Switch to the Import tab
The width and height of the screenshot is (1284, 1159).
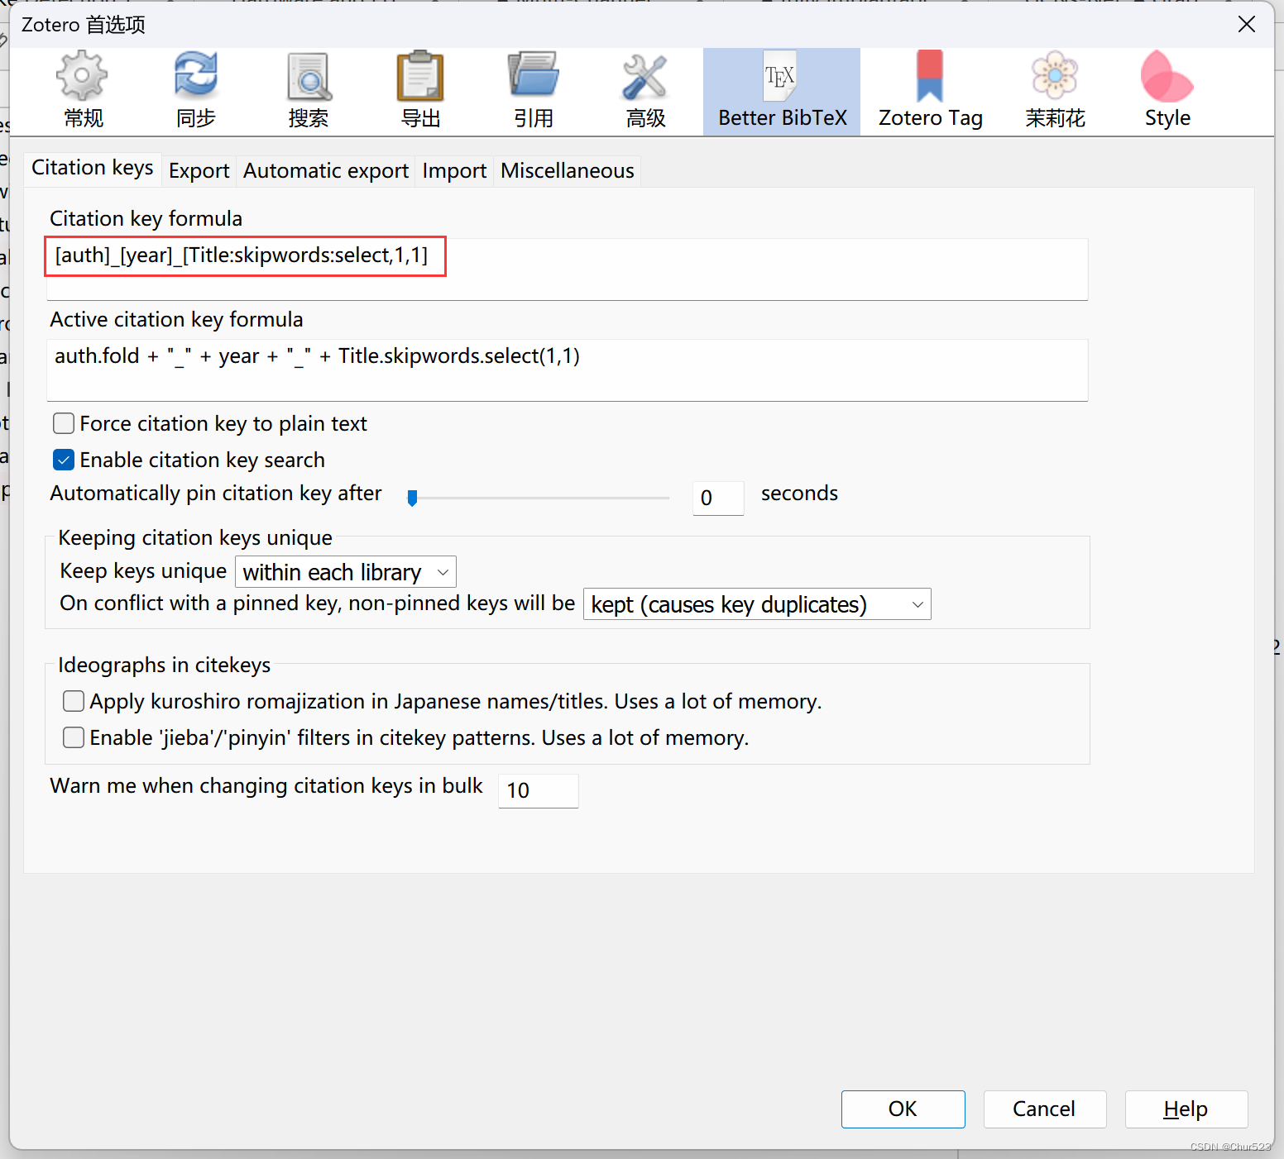[454, 171]
